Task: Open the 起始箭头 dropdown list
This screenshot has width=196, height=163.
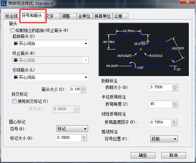Action: click(50, 43)
